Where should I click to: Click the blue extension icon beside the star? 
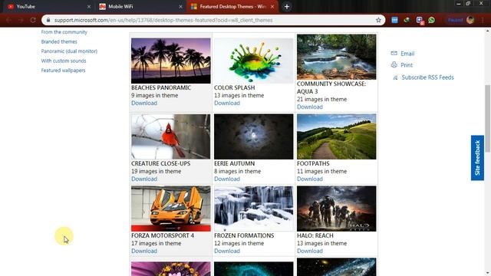click(394, 20)
